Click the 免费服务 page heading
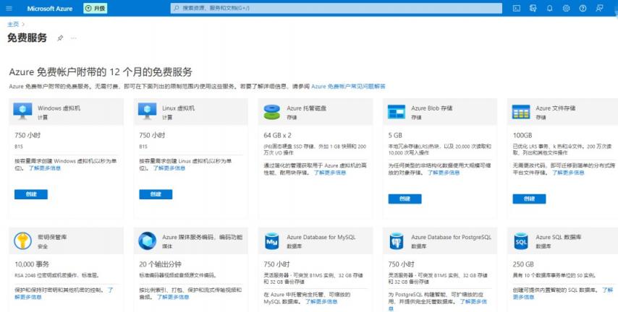 point(27,38)
